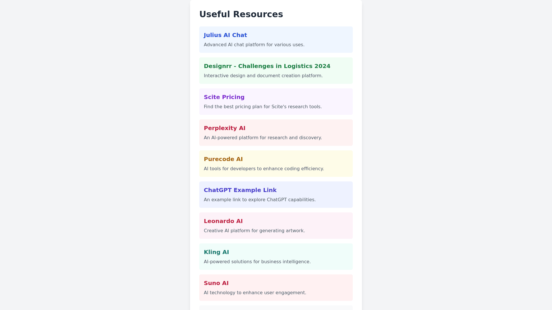Click Perplexity research and discovery description
Screen dimensions: 552x310
tap(262, 138)
